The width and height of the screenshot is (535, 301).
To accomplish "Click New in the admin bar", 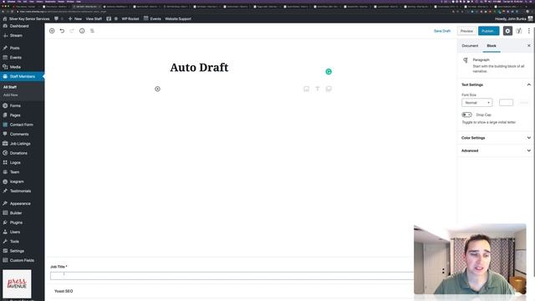I will [x=74, y=18].
